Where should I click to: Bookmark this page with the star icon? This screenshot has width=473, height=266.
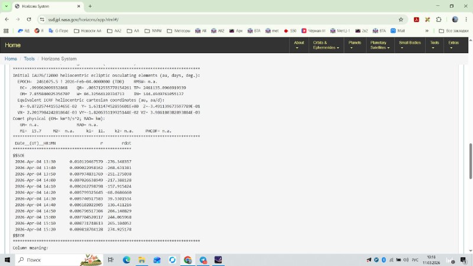[401, 20]
